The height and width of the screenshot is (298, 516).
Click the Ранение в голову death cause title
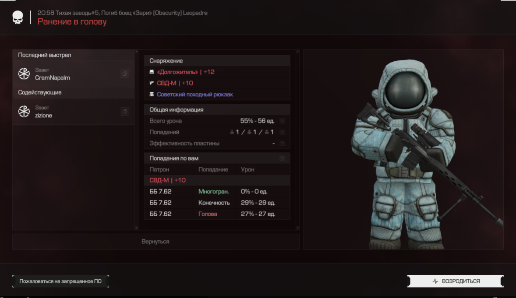(x=72, y=21)
